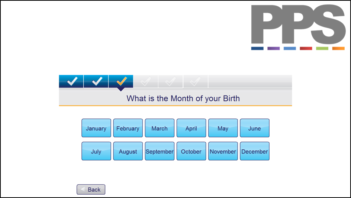The image size is (351, 198).
Task: Click the fourth greyed-out step checkmark
Action: click(x=146, y=81)
